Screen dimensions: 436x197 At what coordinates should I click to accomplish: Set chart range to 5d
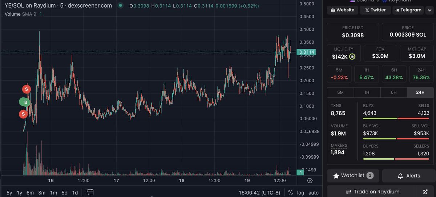[x=64, y=192]
